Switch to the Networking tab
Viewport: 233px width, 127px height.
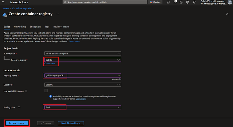[x=20, y=27]
